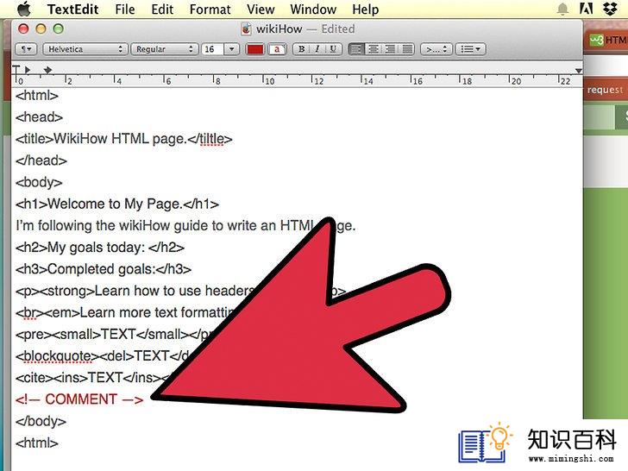The height and width of the screenshot is (471, 628).
Task: Click the Edited status in title bar
Action: [338, 28]
